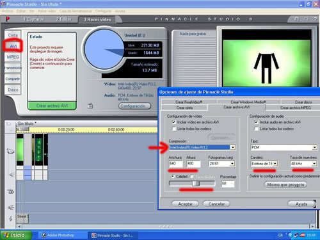Image resolution: width=320 pixels, height=240 pixels.
Task: Select the AVI output option
Action: [x=13, y=46]
